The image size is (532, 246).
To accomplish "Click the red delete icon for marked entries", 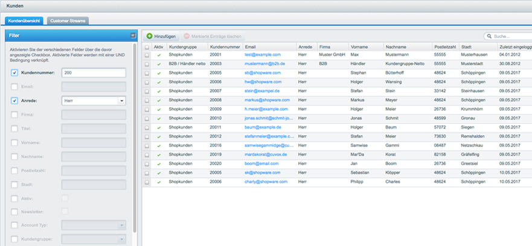I will (187, 36).
